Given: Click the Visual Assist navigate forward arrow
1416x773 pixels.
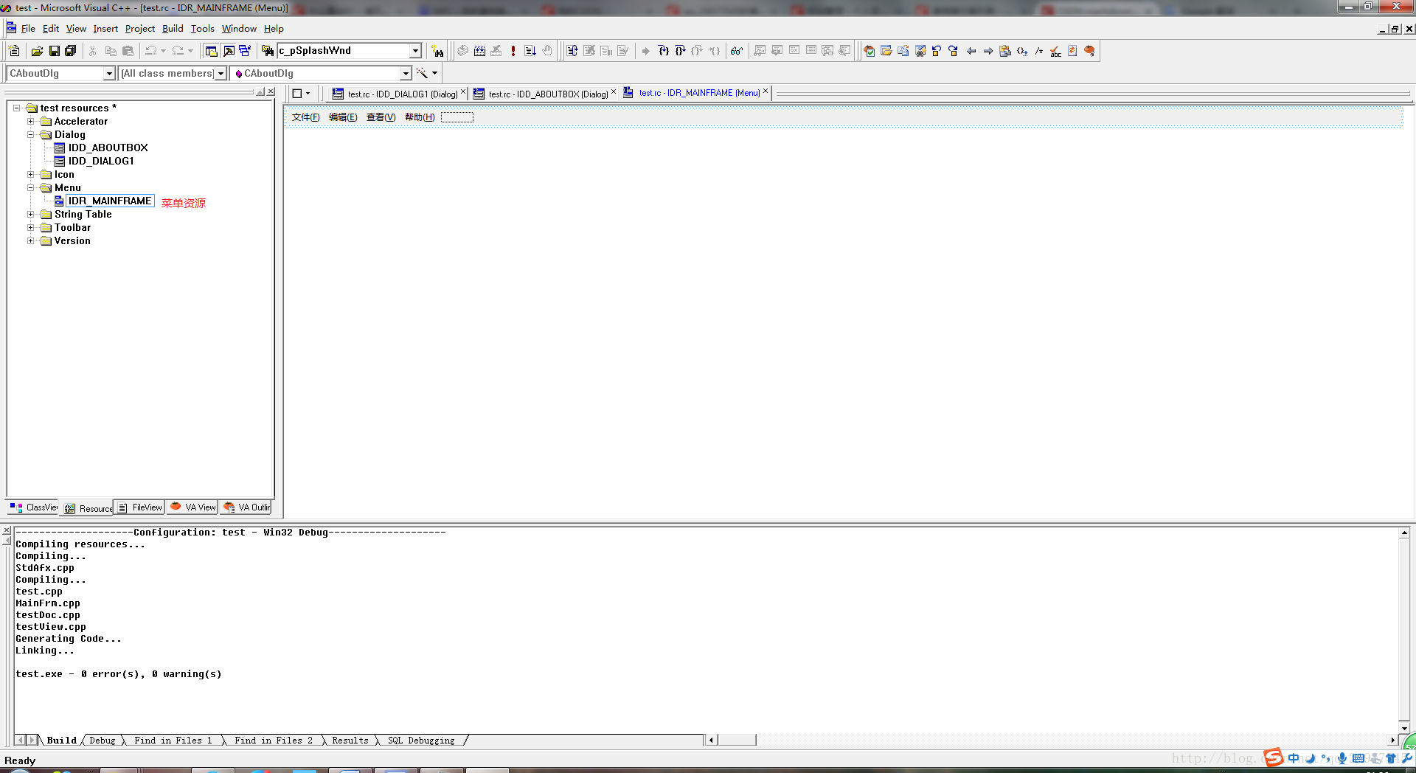Looking at the screenshot, I should point(988,51).
